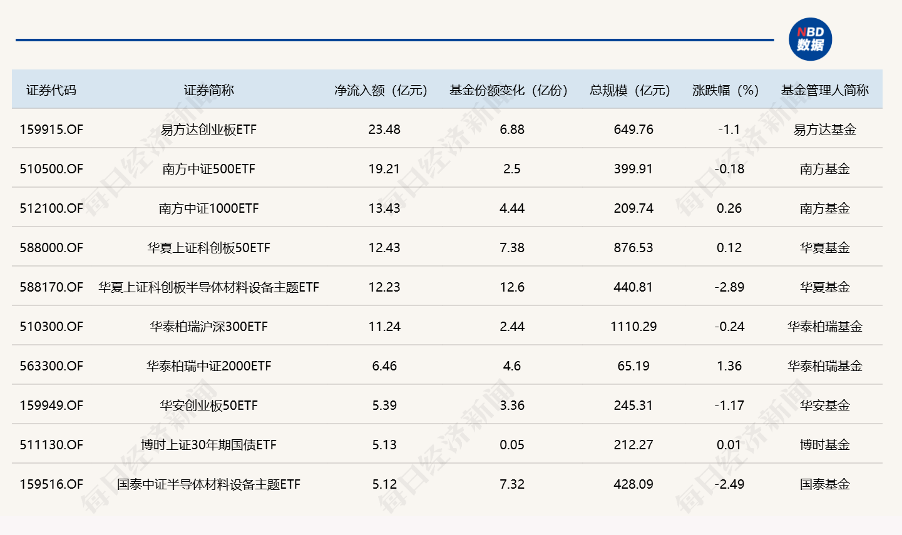This screenshot has width=902, height=535.
Task: Click net inflow value 12.43
Action: pos(384,248)
